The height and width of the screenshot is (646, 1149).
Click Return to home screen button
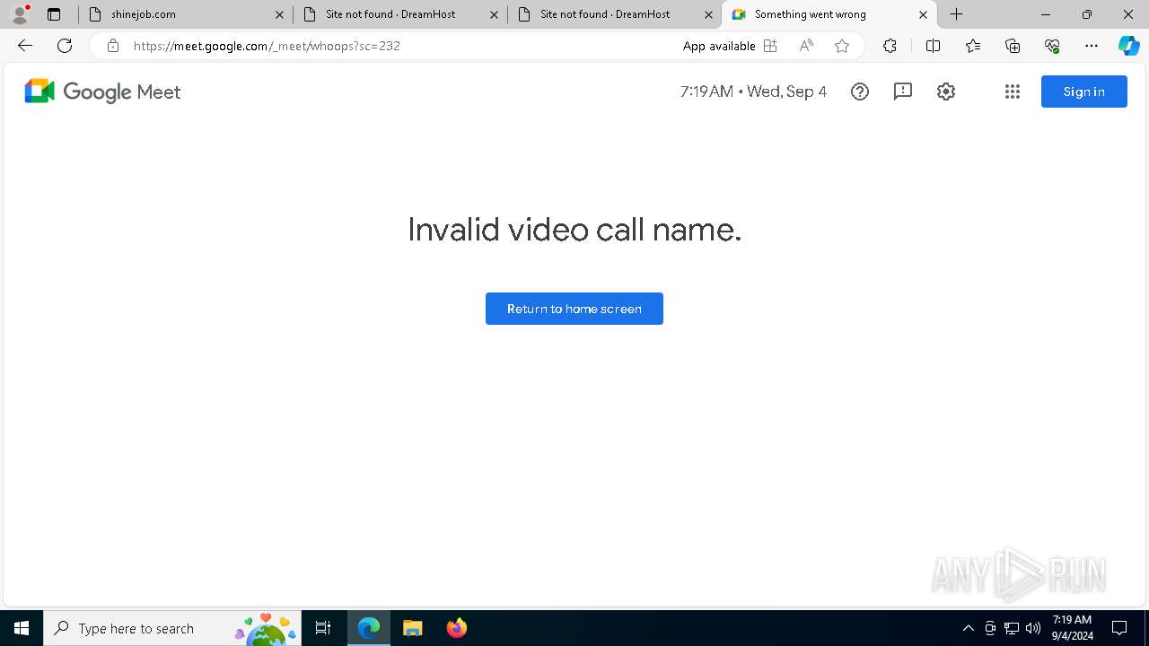click(x=574, y=309)
